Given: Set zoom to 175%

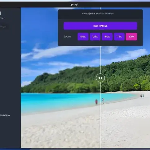Looking at the screenshot, I should [119, 37].
